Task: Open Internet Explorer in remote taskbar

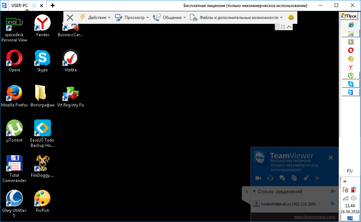Action: pos(351,25)
